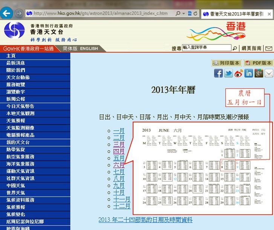Switch to the ENGLISH language version

pos(89,49)
